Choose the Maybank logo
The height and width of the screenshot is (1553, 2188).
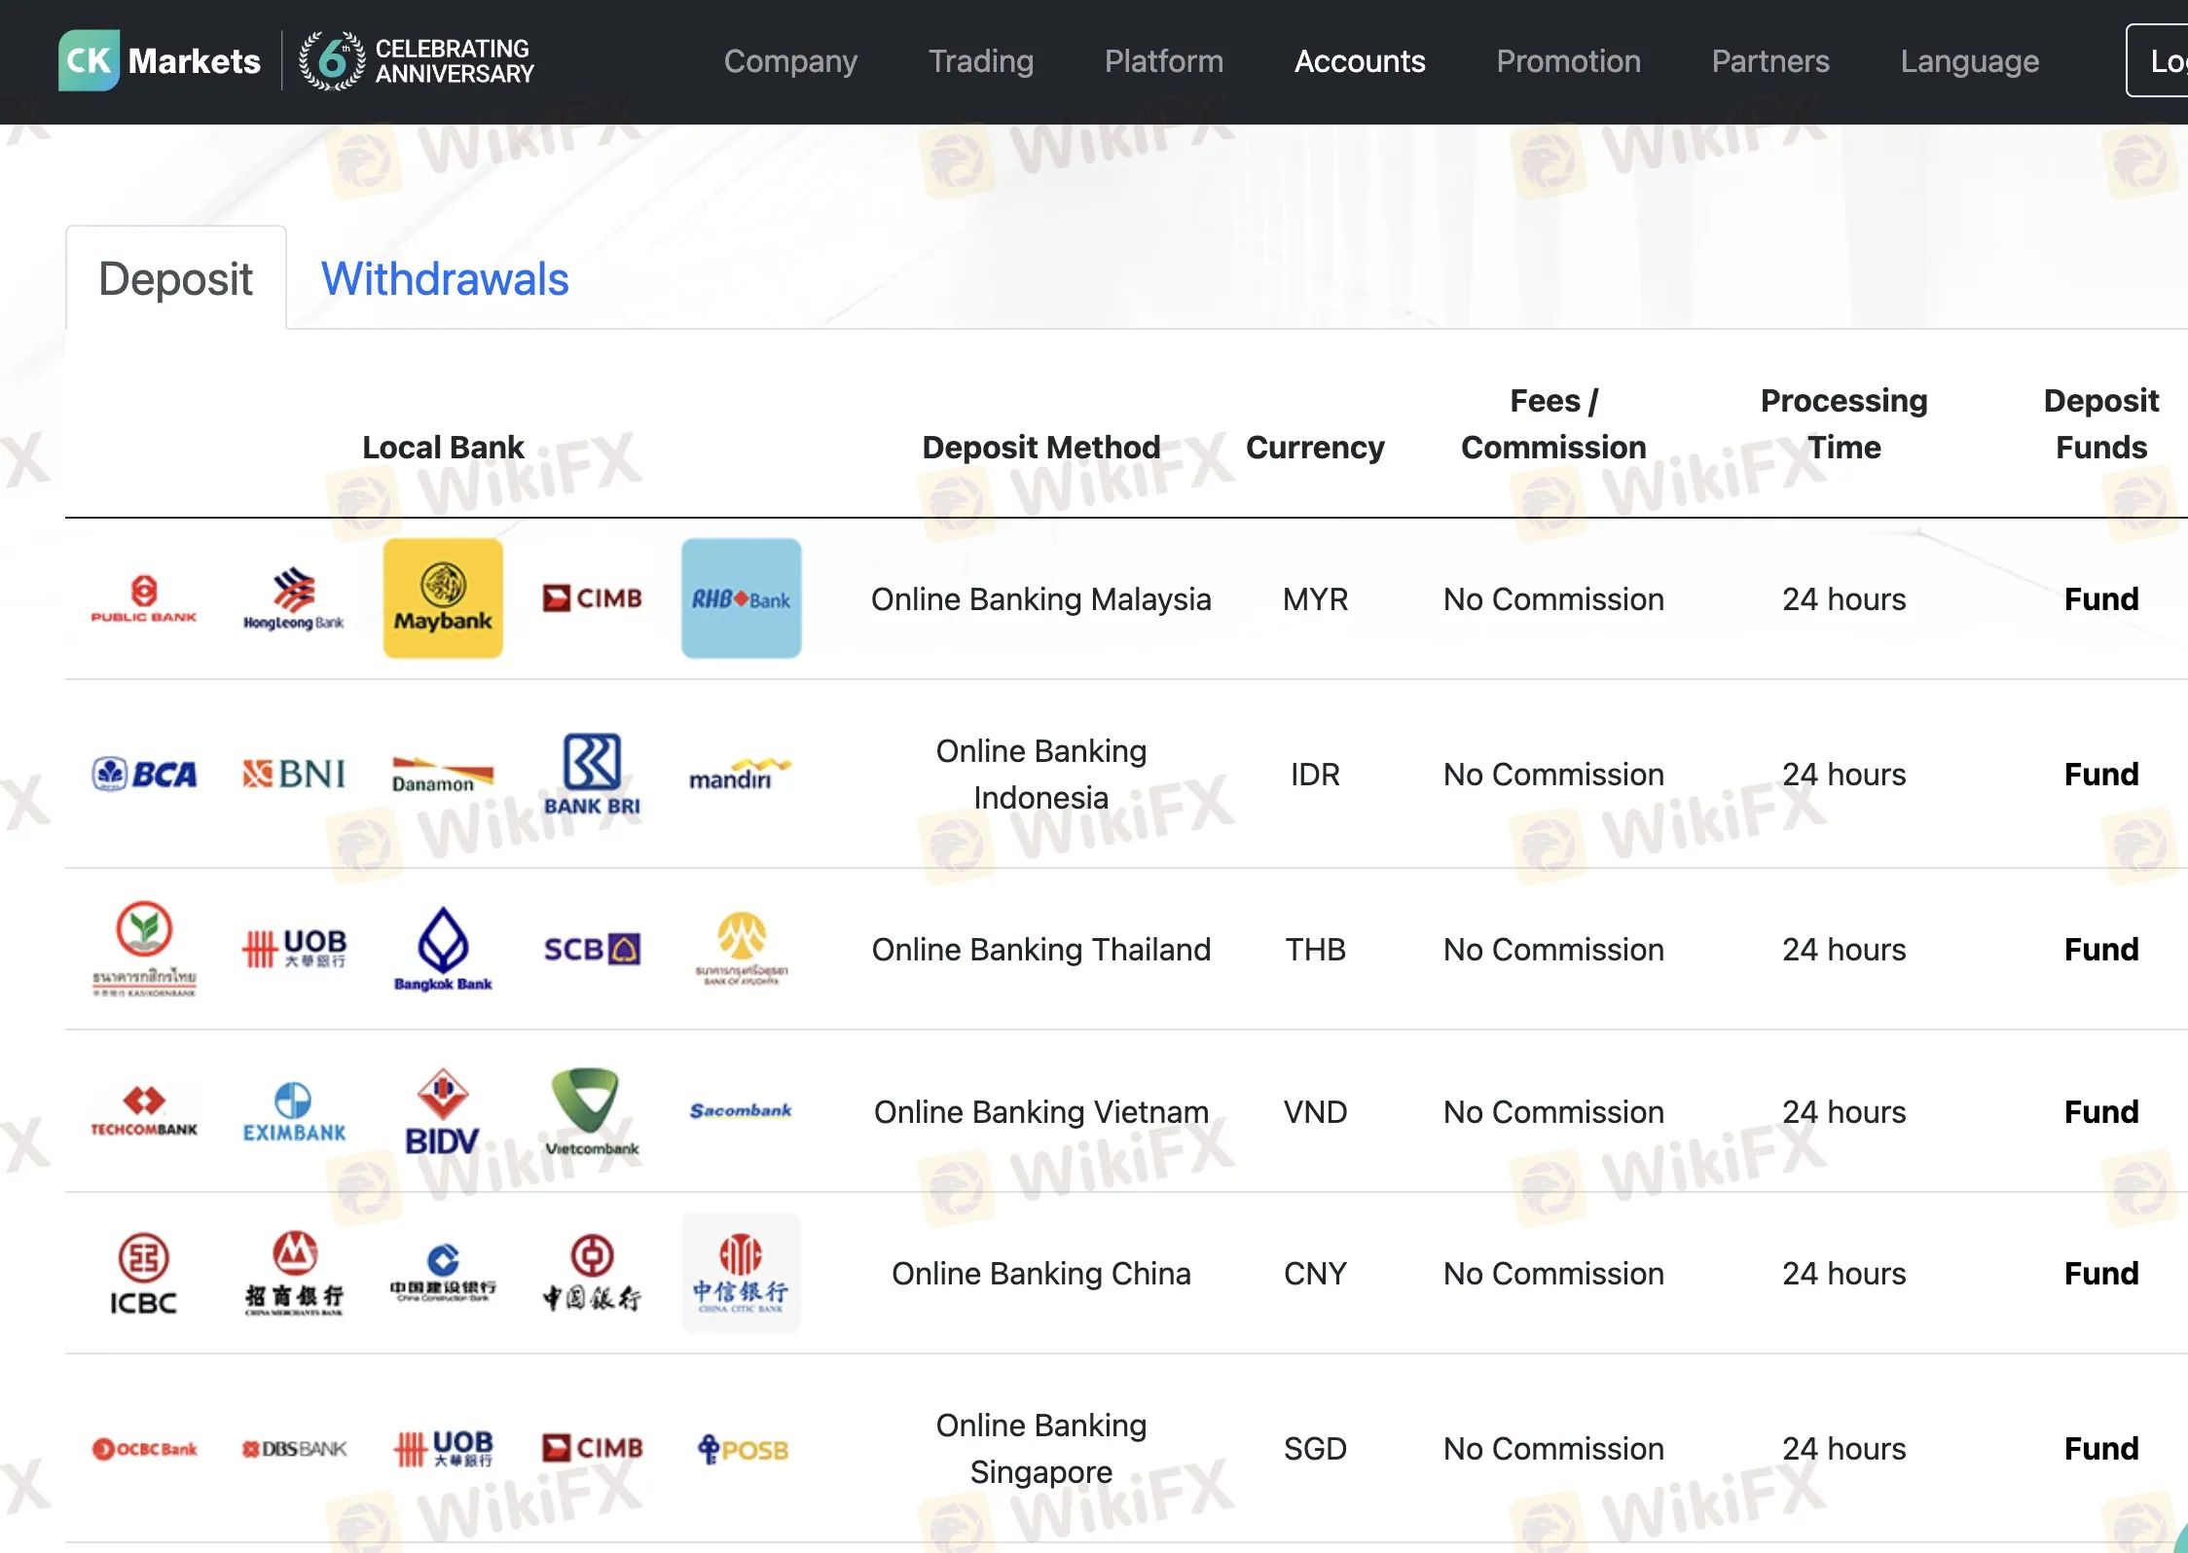pyautogui.click(x=443, y=598)
